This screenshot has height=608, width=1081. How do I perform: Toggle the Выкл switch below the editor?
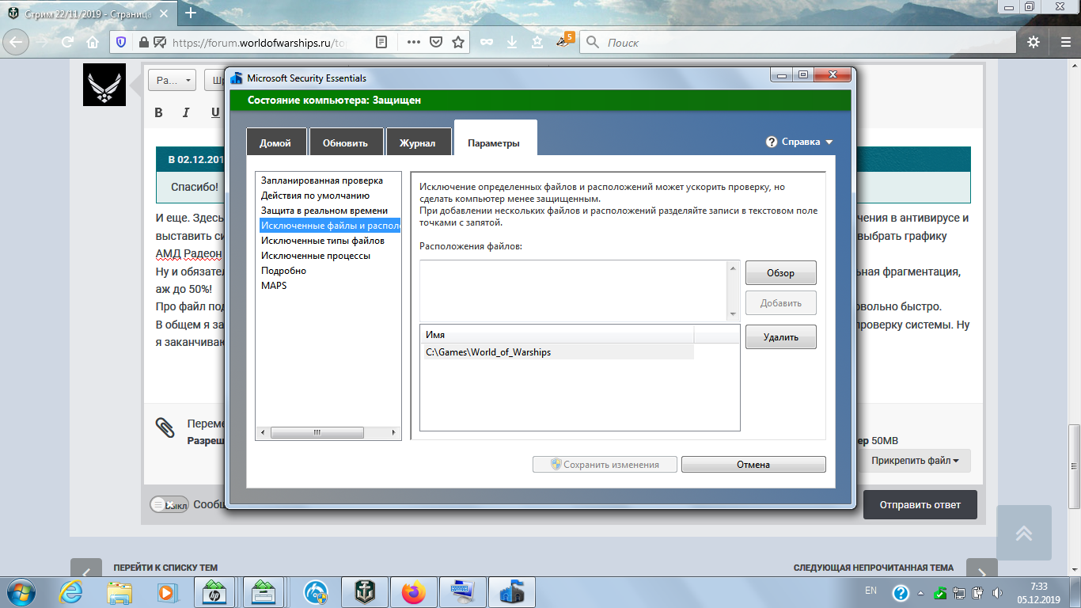tap(168, 504)
